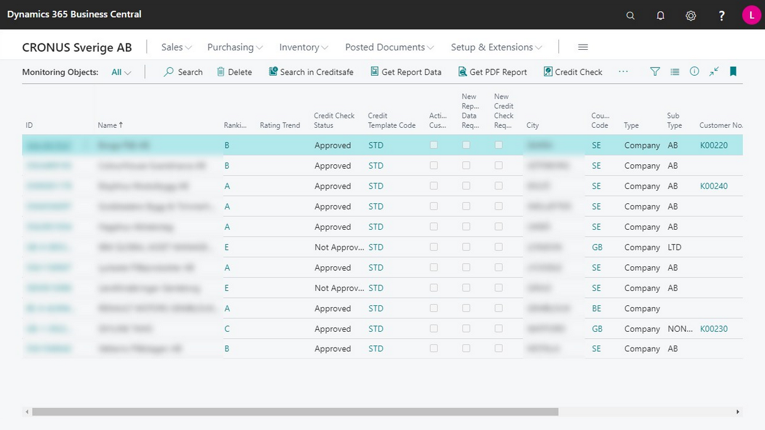This screenshot has width=765, height=430.
Task: Collapse the page using arrows icon
Action: [713, 72]
